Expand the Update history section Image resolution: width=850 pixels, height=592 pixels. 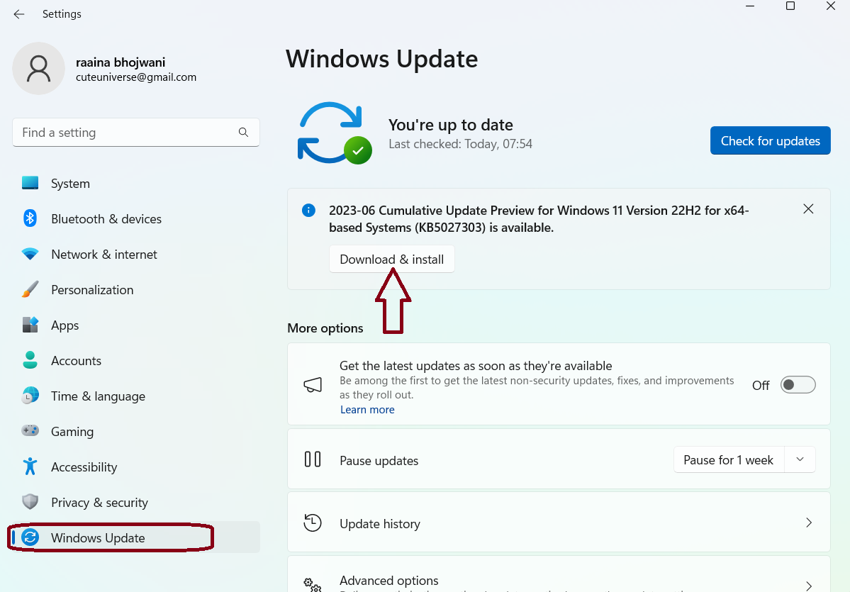pyautogui.click(x=808, y=523)
